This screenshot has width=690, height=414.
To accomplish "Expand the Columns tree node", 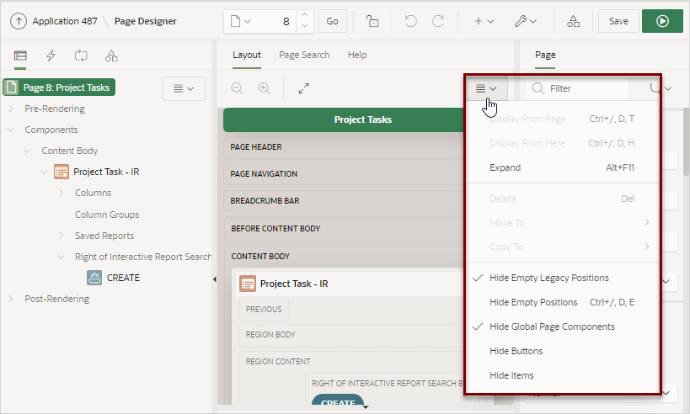I will (61, 193).
